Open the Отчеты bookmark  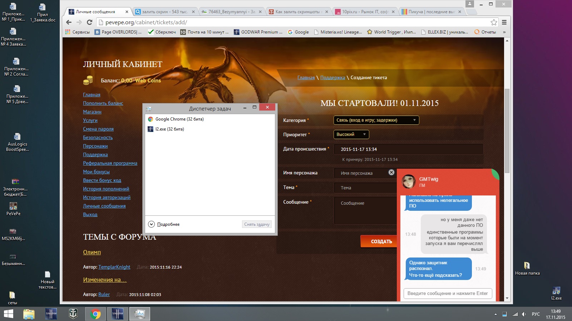(x=485, y=32)
